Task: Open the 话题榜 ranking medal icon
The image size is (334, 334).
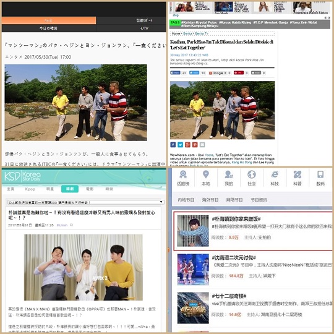Action: point(182,174)
